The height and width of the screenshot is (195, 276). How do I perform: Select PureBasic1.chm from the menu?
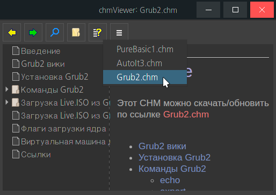pyautogui.click(x=145, y=49)
